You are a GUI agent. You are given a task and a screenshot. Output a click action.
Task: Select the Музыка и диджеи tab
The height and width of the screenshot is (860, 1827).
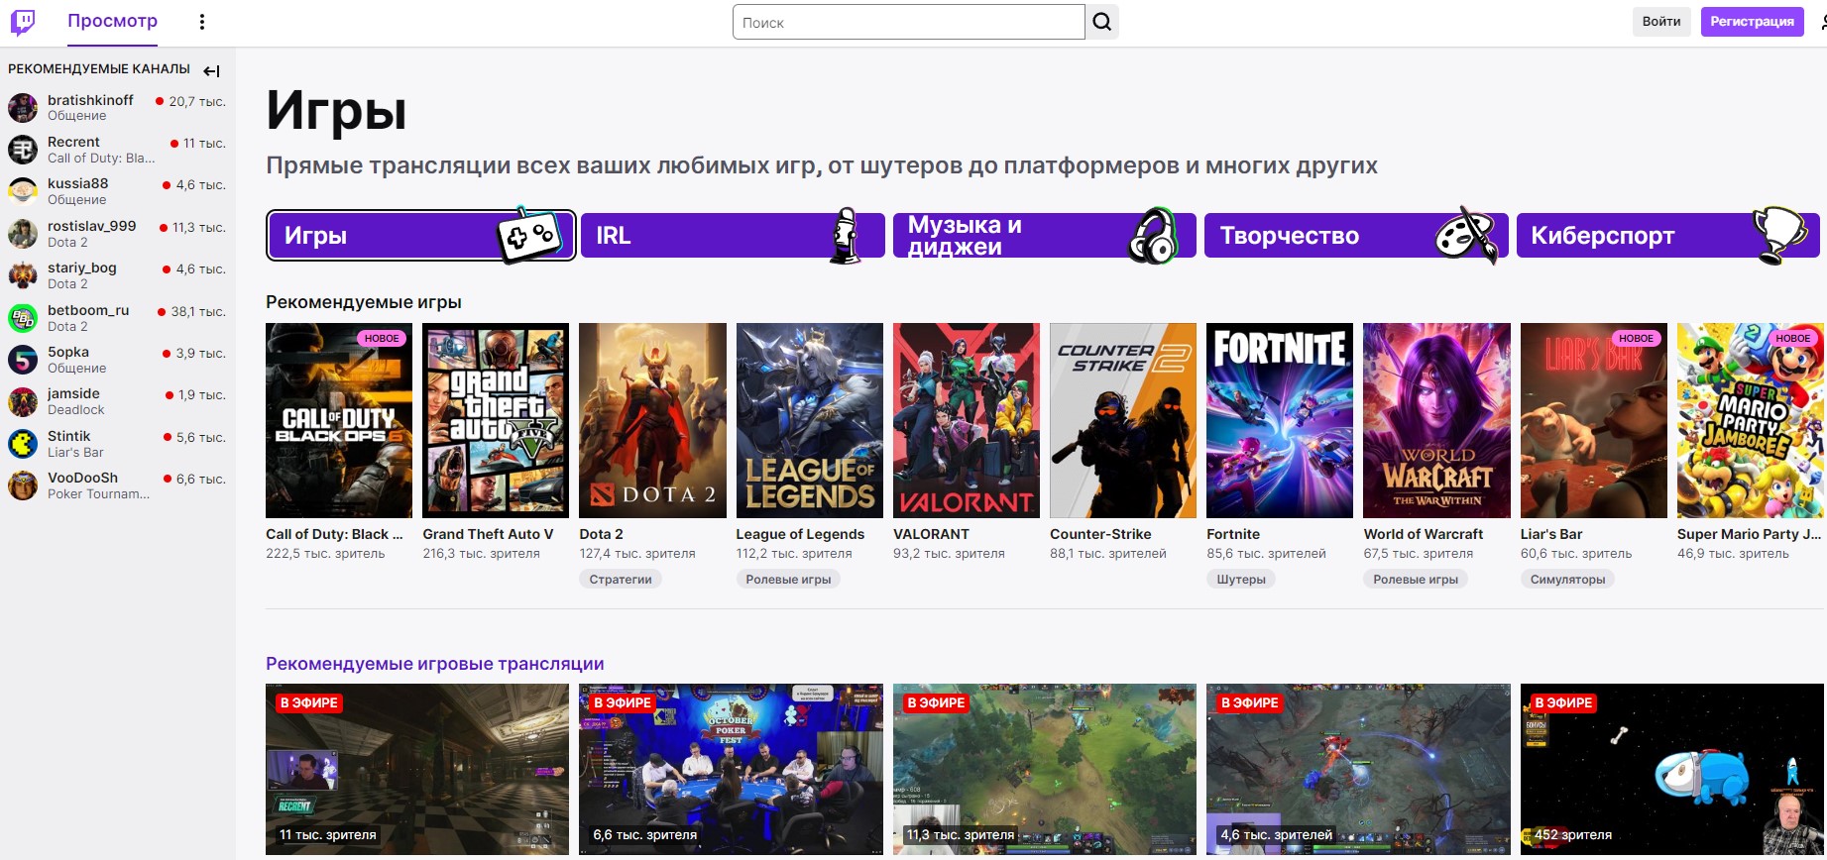tap(1044, 236)
